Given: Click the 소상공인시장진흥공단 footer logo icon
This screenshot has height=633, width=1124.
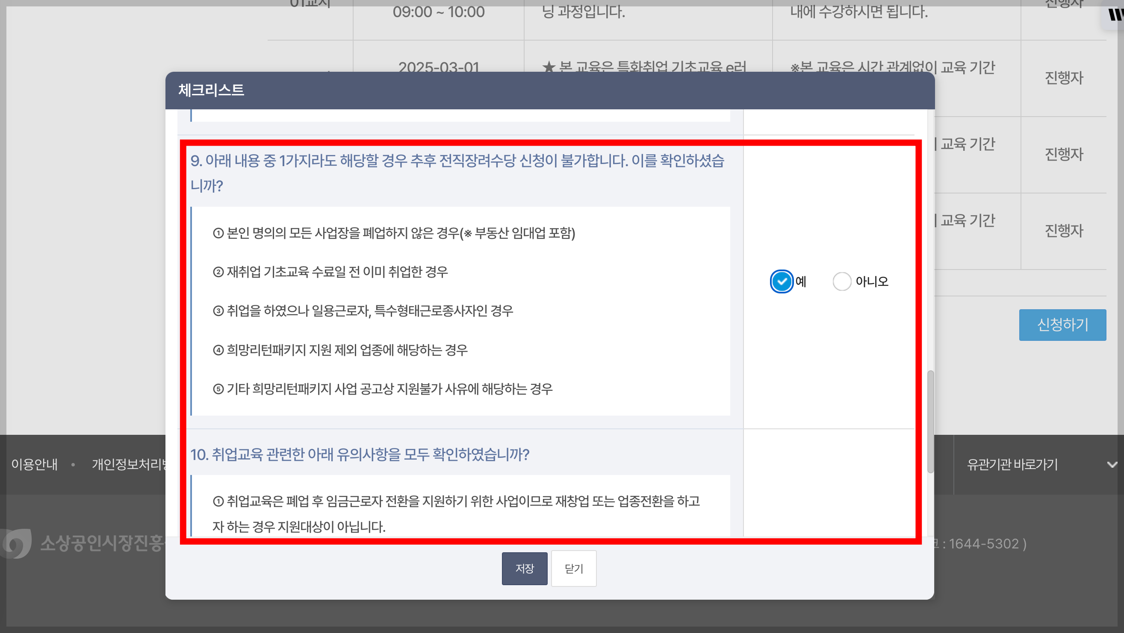Looking at the screenshot, I should coord(17,543).
